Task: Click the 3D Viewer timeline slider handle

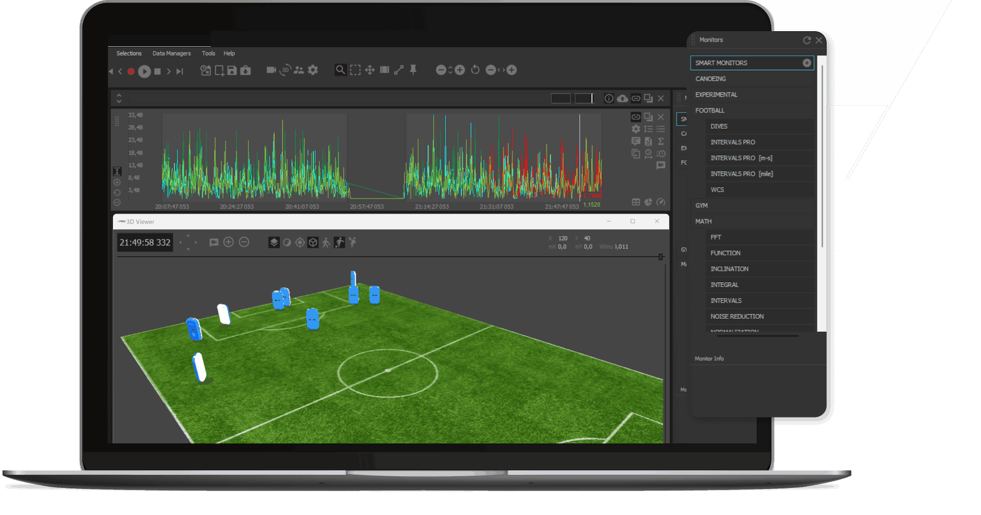Action: [x=661, y=257]
